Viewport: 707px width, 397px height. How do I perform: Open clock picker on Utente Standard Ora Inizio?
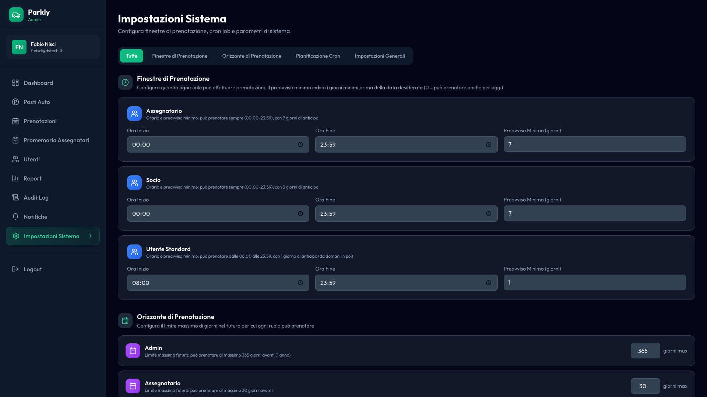click(x=300, y=283)
